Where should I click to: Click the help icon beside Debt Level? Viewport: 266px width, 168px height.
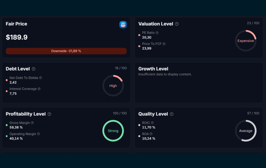pyautogui.click(x=34, y=69)
